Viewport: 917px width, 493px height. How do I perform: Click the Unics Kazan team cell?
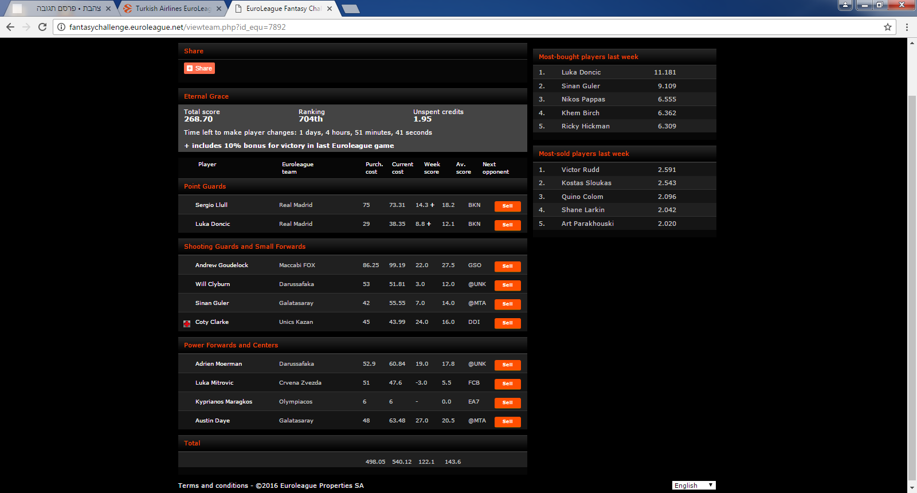[x=296, y=322]
